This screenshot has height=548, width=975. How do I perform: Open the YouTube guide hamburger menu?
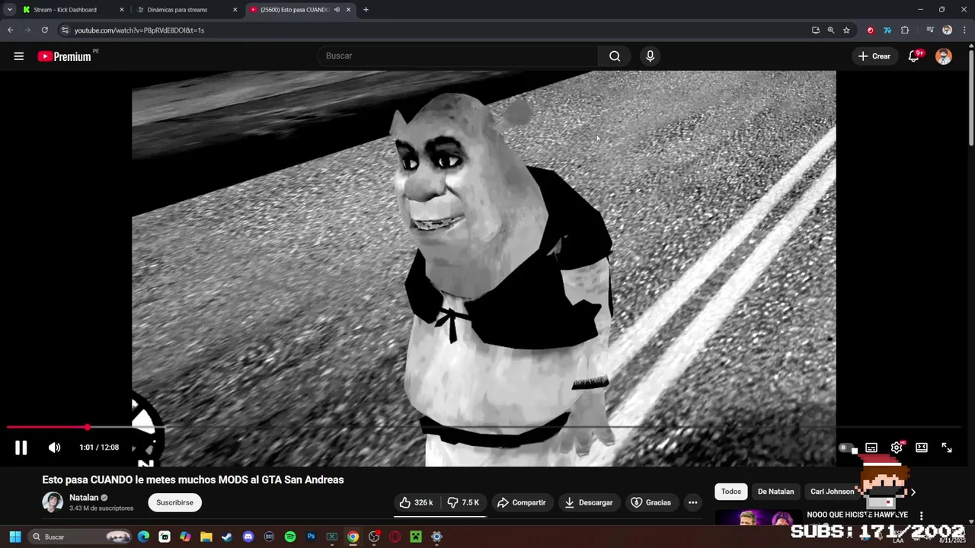click(19, 56)
